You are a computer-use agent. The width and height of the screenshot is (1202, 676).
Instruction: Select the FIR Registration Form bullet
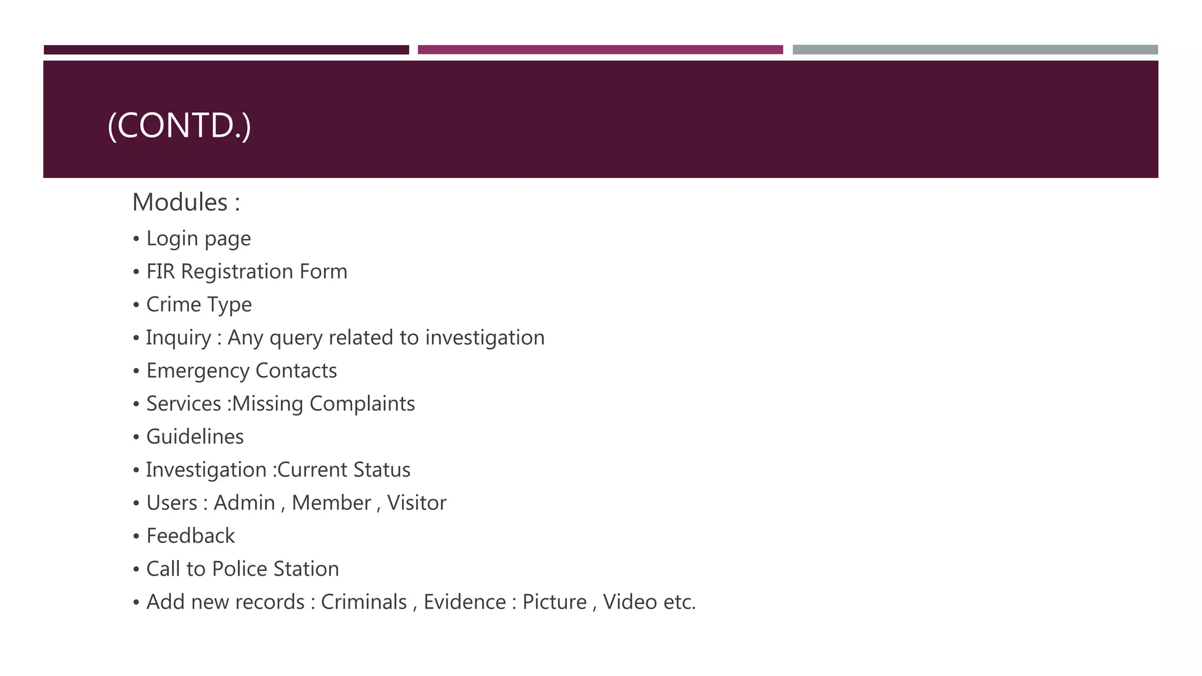pos(239,272)
